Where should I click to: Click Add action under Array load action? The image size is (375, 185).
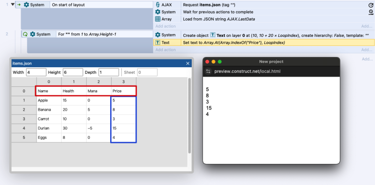click(165, 26)
